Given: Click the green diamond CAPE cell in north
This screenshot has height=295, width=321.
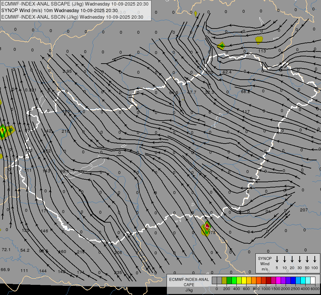Looking at the screenshot, I should (x=221, y=46).
